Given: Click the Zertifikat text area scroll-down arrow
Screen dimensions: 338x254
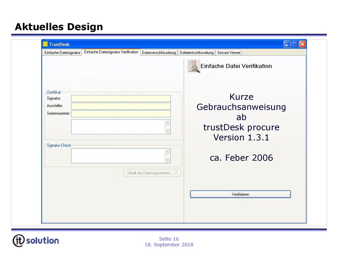Looking at the screenshot, I should pyautogui.click(x=167, y=131).
